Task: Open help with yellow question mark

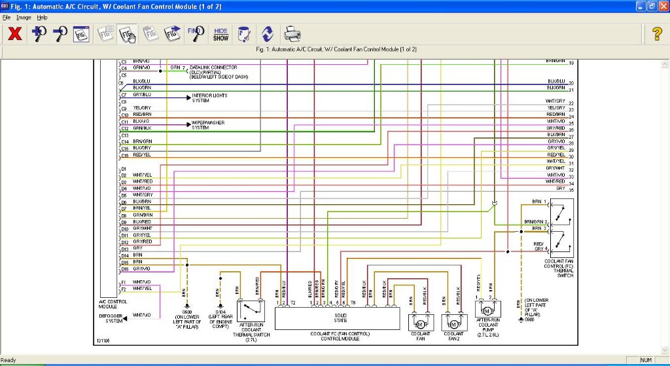Action: pos(657,34)
